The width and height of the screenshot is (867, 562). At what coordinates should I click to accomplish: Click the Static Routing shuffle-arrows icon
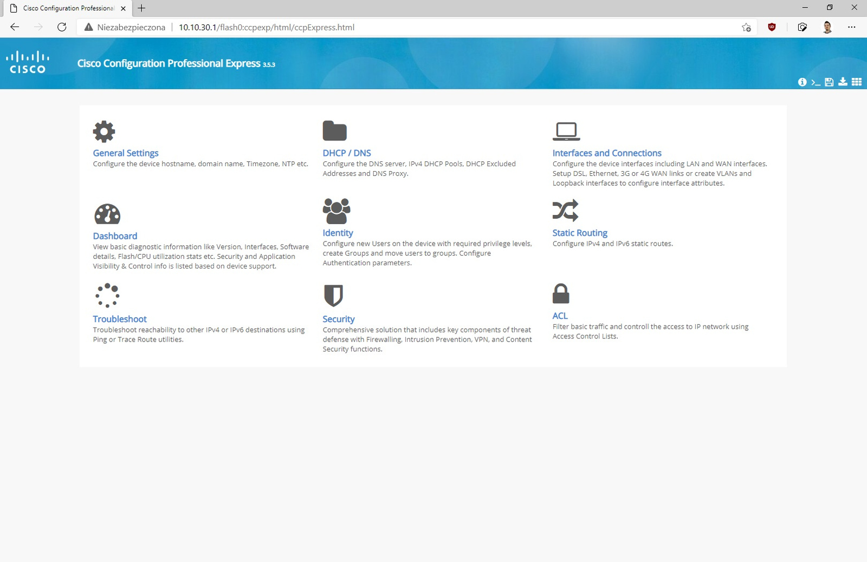[565, 211]
